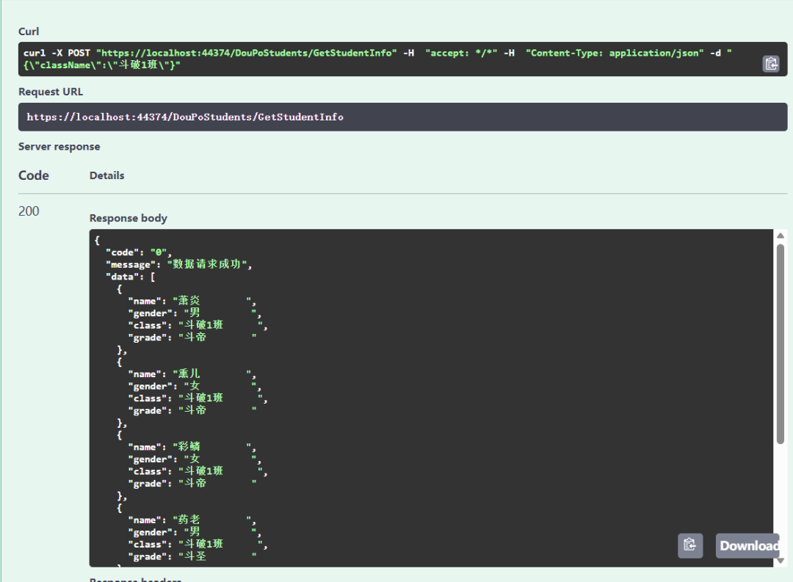793x582 pixels.
Task: Expand the Curl section heading
Action: 28,31
